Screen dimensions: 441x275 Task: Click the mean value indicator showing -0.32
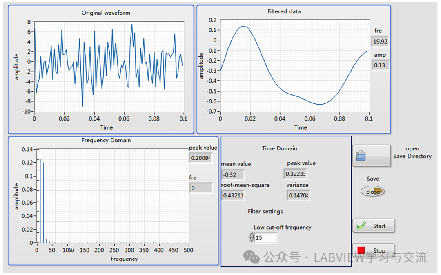233,174
